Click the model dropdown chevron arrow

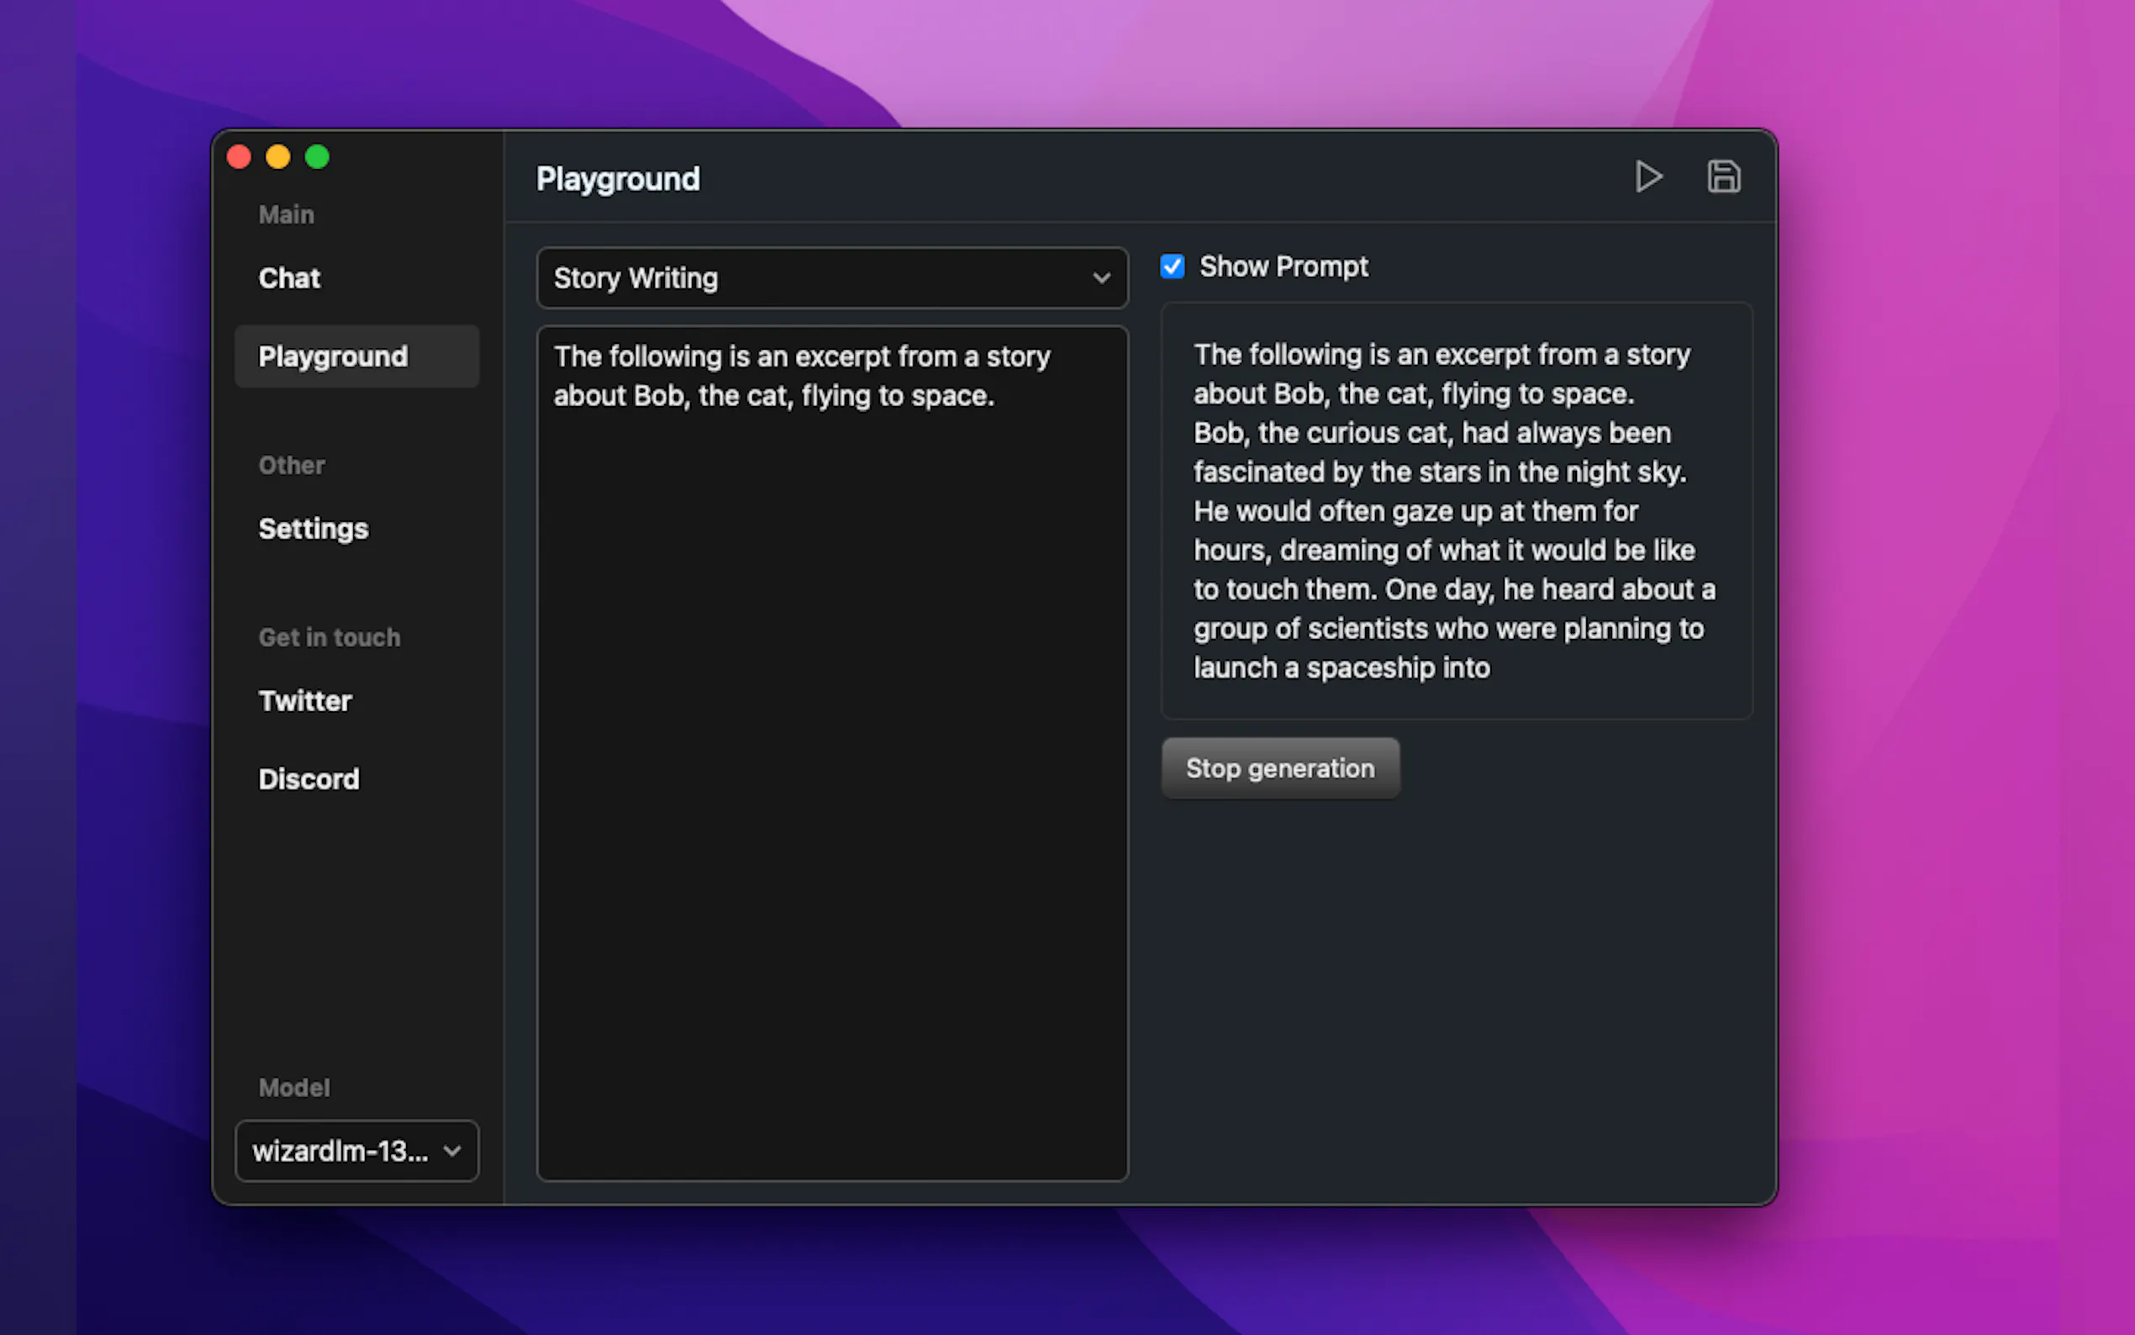pyautogui.click(x=452, y=1150)
